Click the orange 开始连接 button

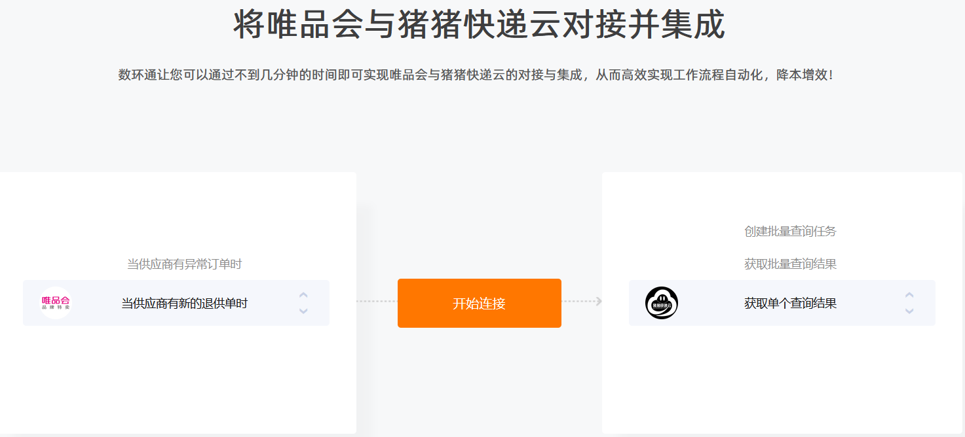(480, 303)
